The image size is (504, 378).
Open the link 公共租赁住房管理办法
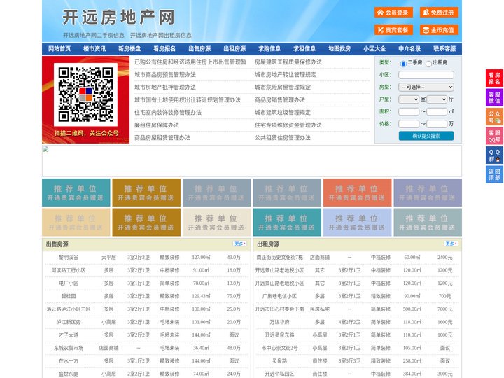pos(283,138)
